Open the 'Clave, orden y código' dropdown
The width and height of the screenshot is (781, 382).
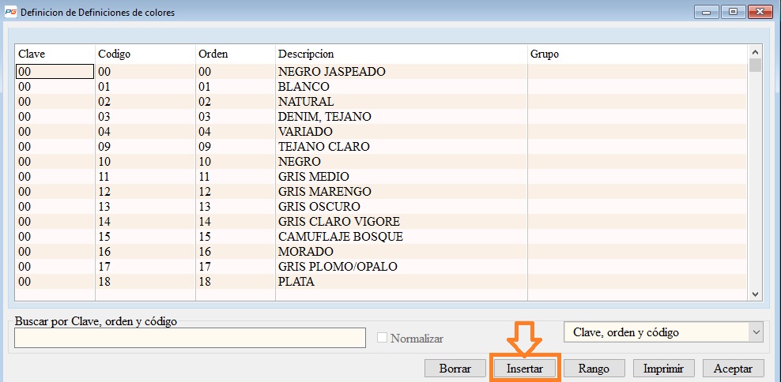663,332
